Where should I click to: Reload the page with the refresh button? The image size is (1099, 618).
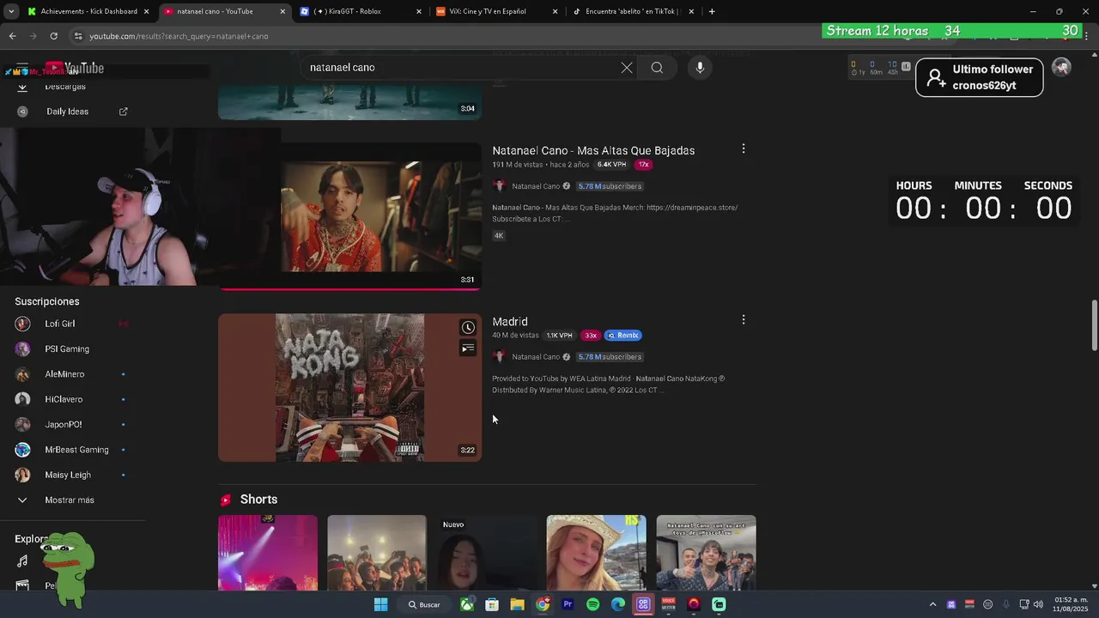point(53,36)
